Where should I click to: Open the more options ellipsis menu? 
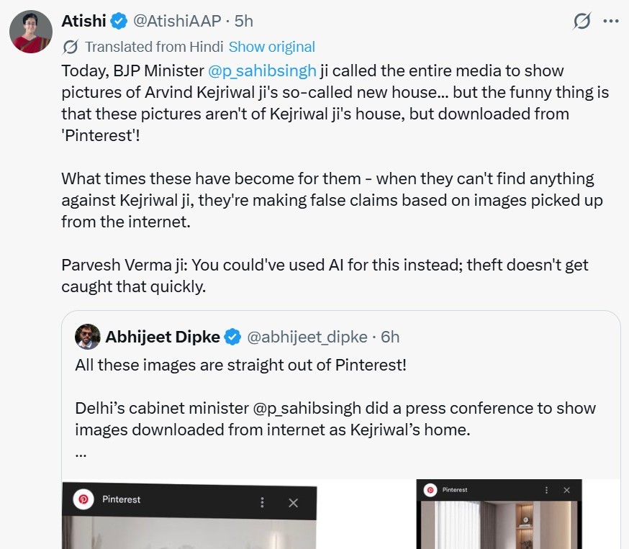[x=610, y=22]
